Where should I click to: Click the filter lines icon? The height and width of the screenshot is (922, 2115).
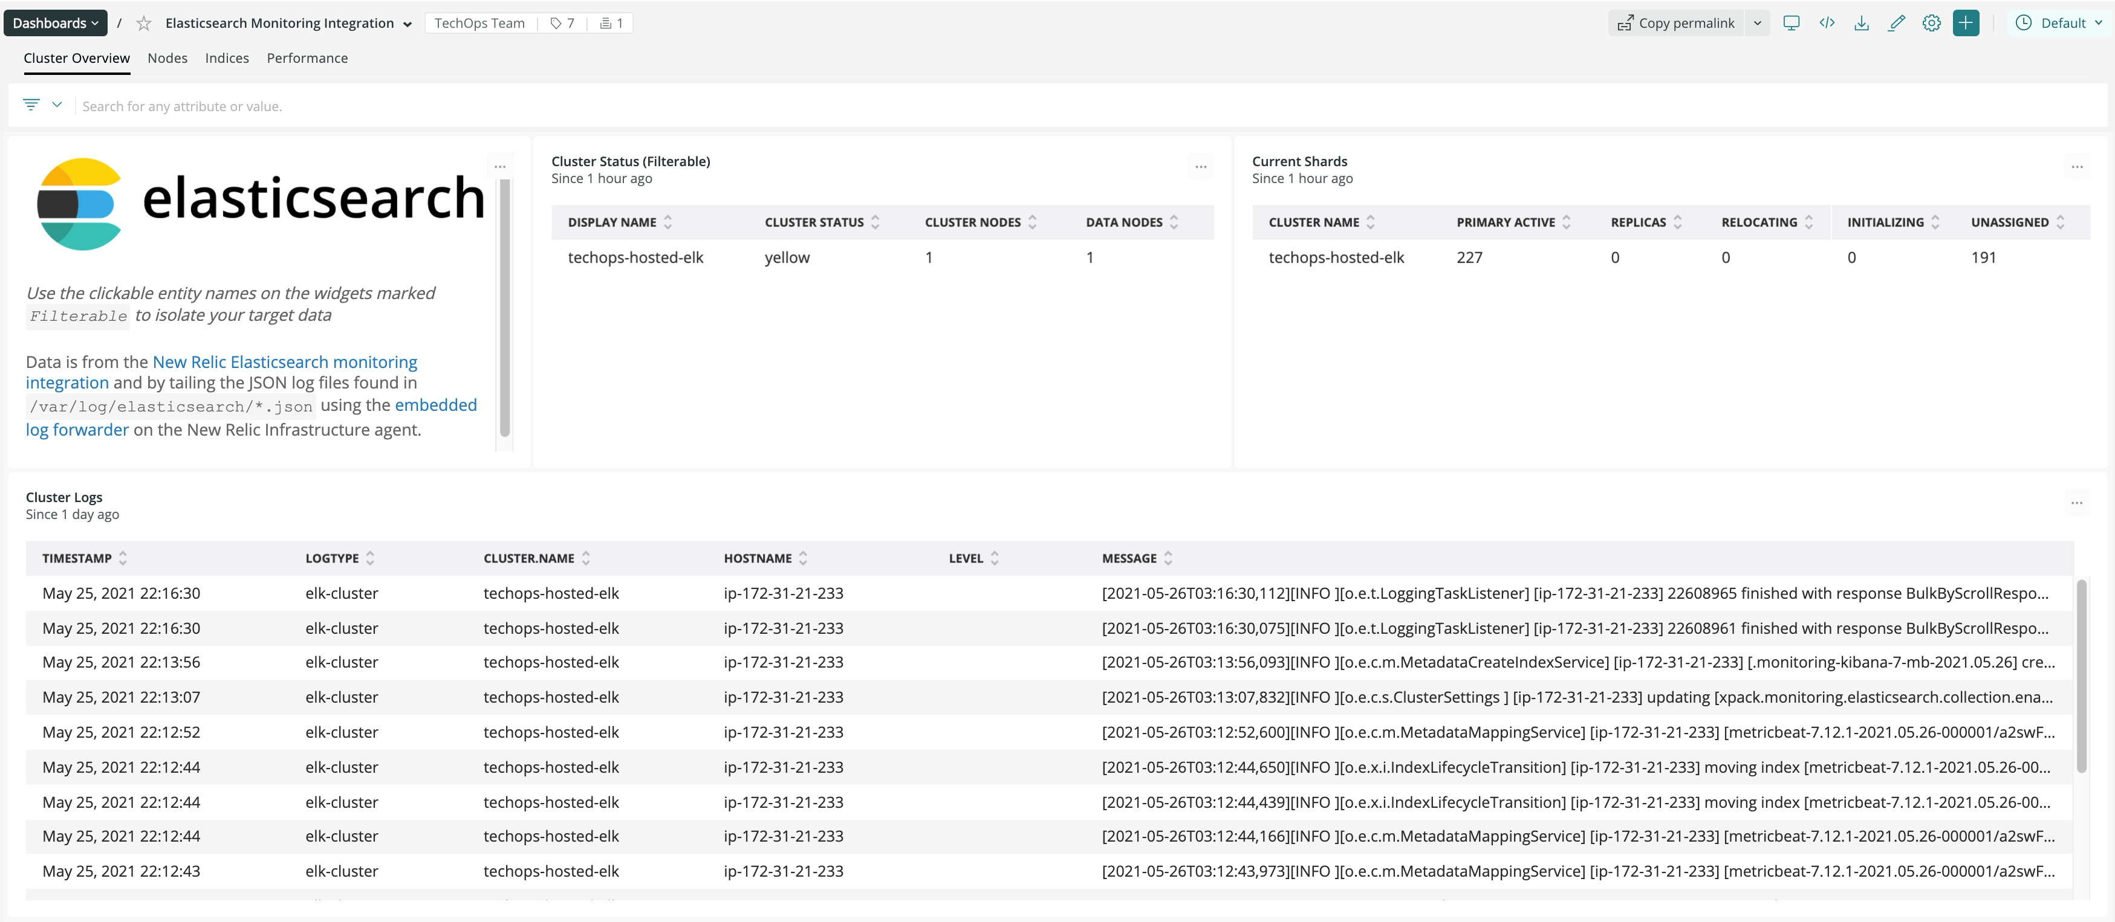pos(31,105)
